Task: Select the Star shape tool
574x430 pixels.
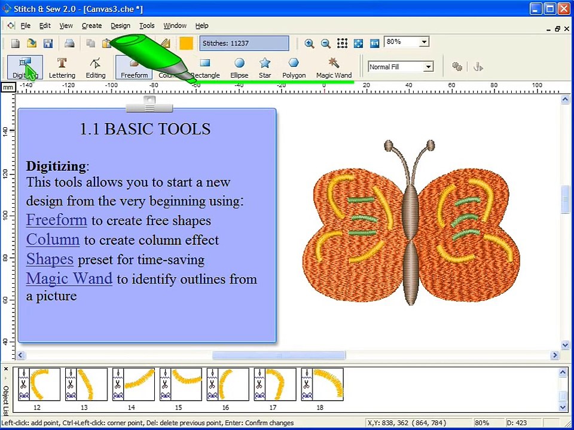Action: [265, 67]
